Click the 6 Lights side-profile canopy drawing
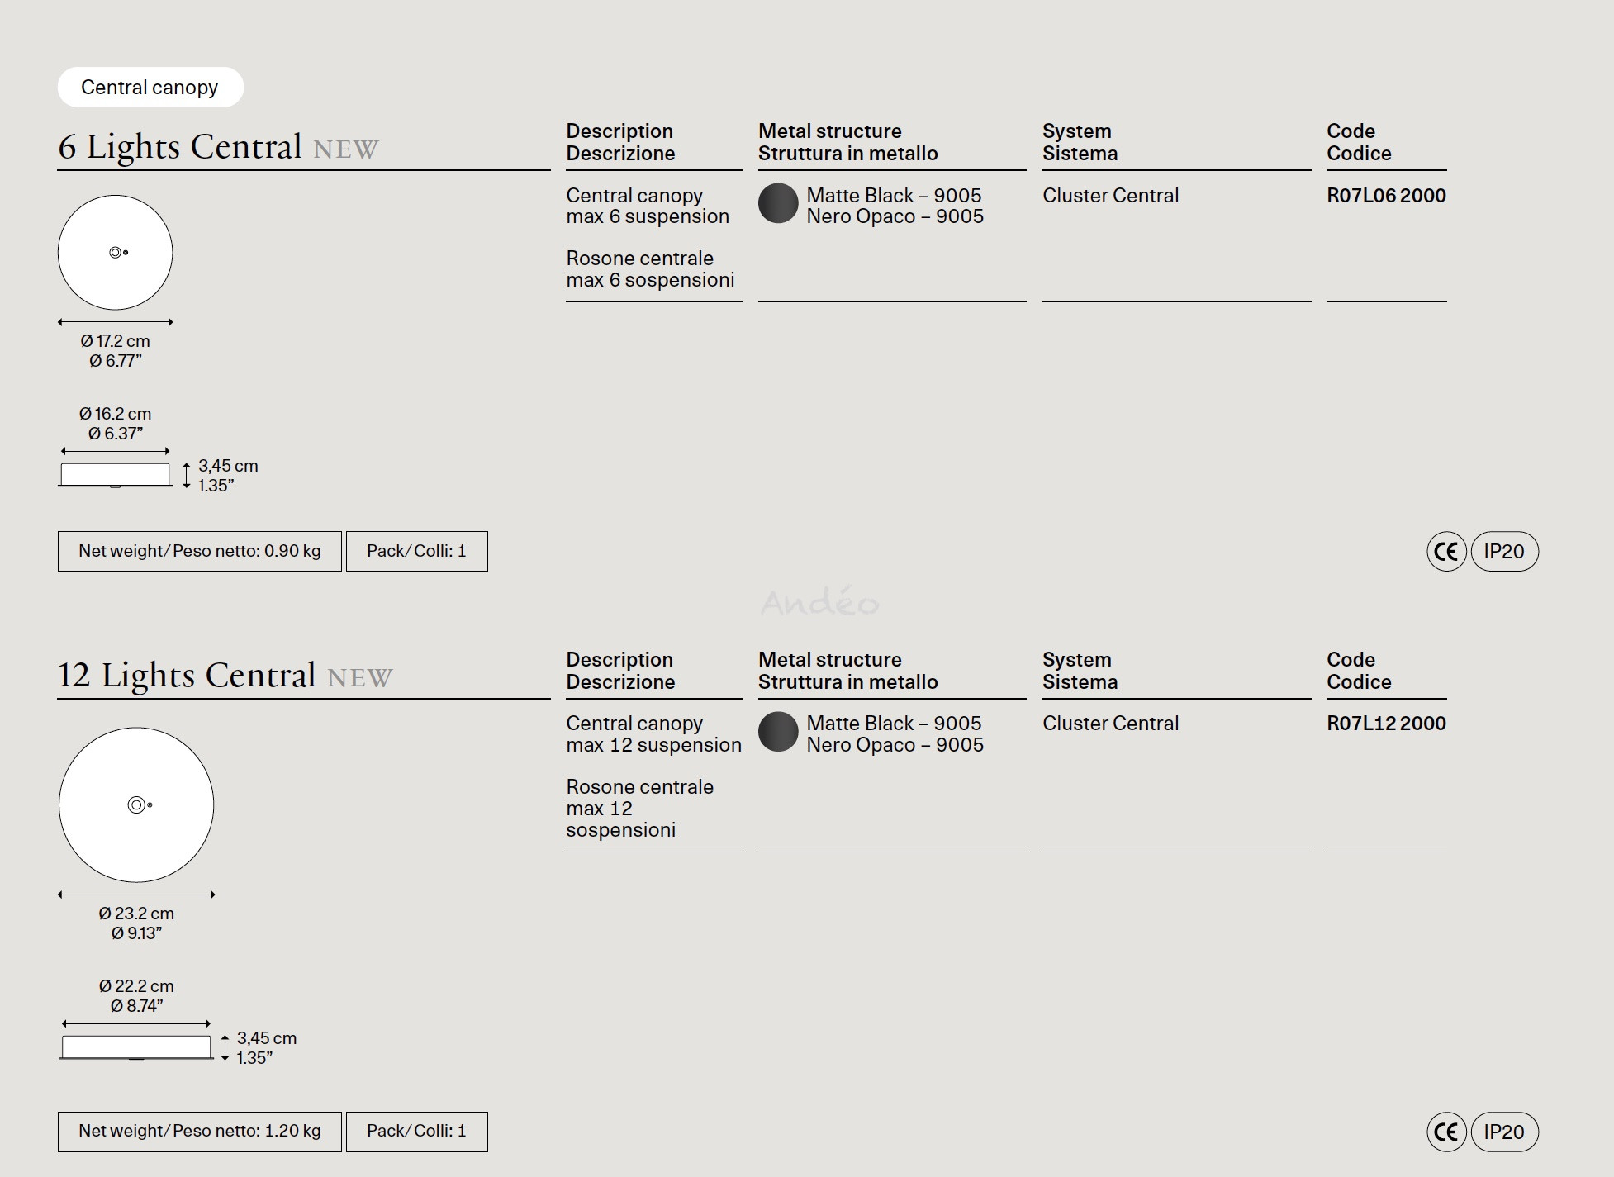The height and width of the screenshot is (1177, 1614). 115,475
